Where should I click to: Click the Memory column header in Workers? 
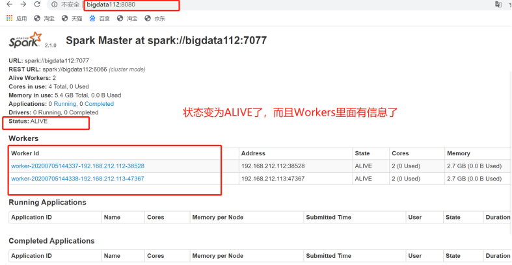[x=459, y=153]
